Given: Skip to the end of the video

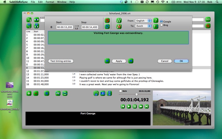Looking at the screenshot, I should point(147,106).
